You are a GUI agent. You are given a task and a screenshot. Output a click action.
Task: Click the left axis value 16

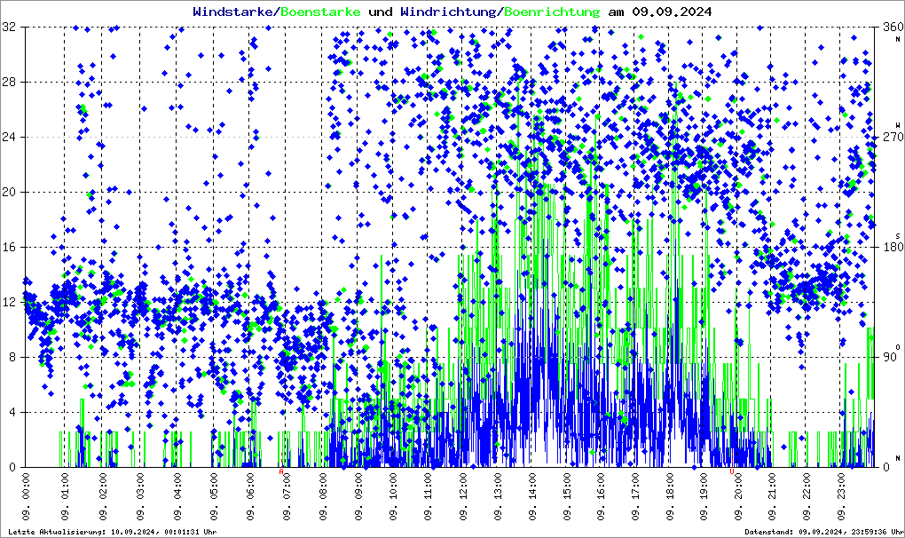(x=10, y=248)
